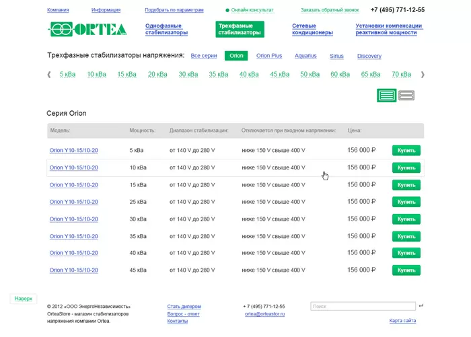Switch to compact list view icon
This screenshot has height=337, width=471.
pyautogui.click(x=386, y=96)
